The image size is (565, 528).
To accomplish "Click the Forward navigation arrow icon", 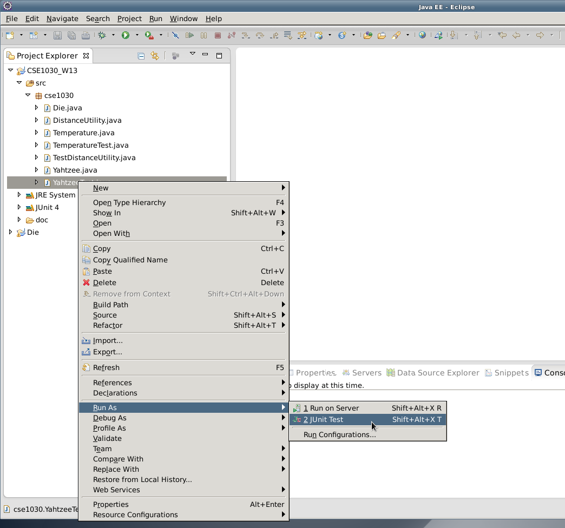I will pos(540,35).
